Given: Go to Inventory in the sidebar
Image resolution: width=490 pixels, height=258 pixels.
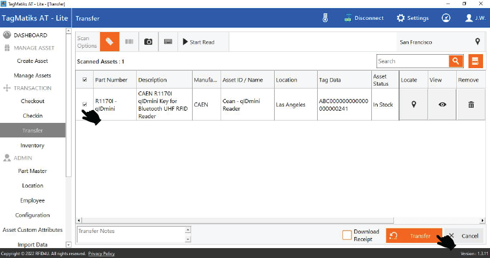Looking at the screenshot, I should coord(33,146).
